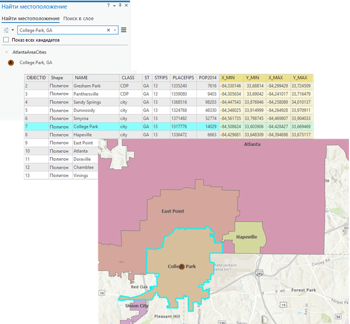The width and height of the screenshot is (350, 324).
Task: Click the orange A marker beside College Park result
Action: pos(11,63)
